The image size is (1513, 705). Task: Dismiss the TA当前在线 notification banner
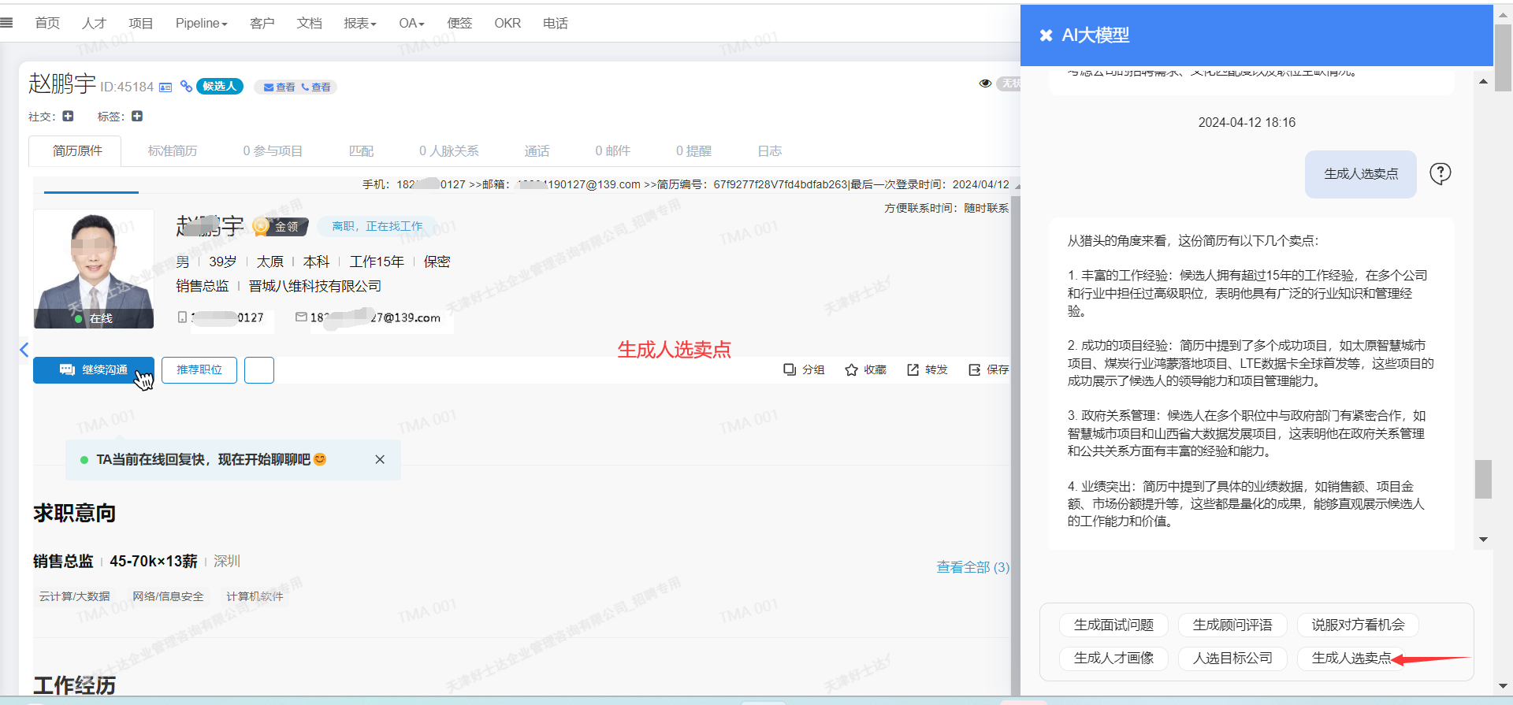(380, 459)
